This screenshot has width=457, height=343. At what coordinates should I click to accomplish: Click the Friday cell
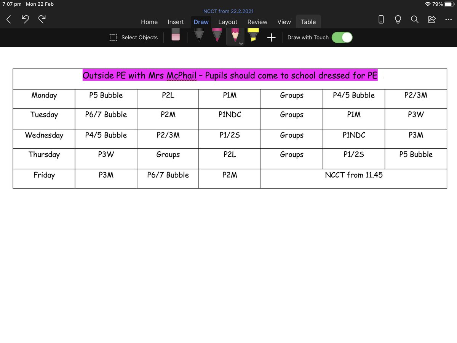[x=44, y=178]
